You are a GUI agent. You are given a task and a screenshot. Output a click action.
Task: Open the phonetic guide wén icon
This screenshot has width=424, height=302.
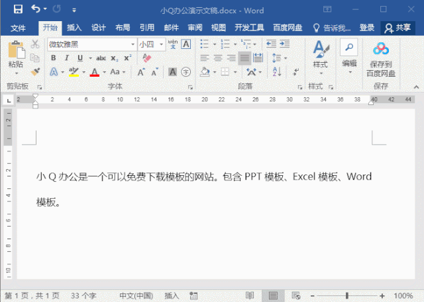click(x=173, y=44)
